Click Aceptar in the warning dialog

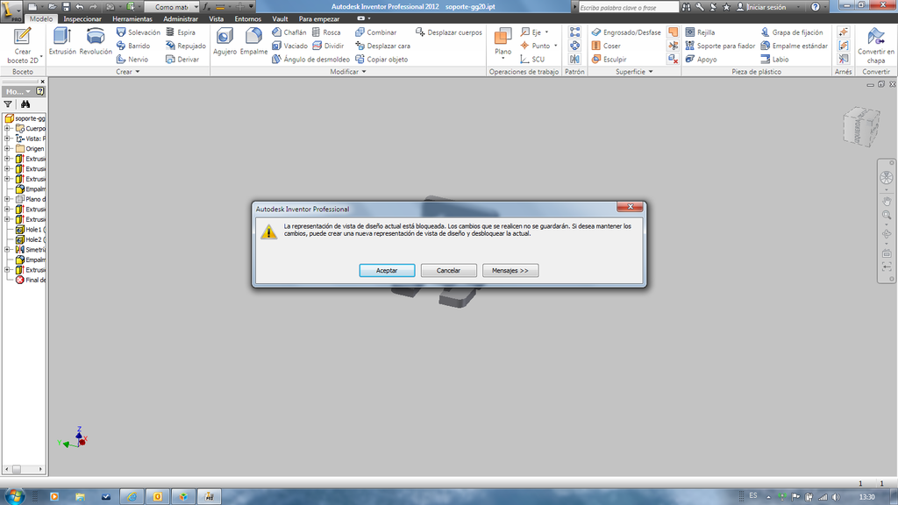[x=387, y=270]
